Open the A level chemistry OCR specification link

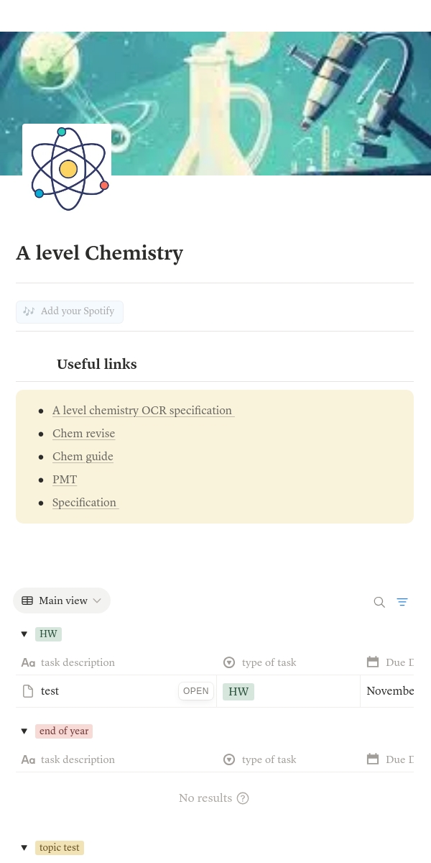coord(142,411)
